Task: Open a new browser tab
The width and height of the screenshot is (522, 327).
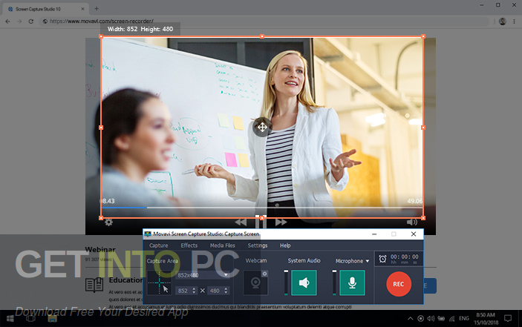Action: 97,9
